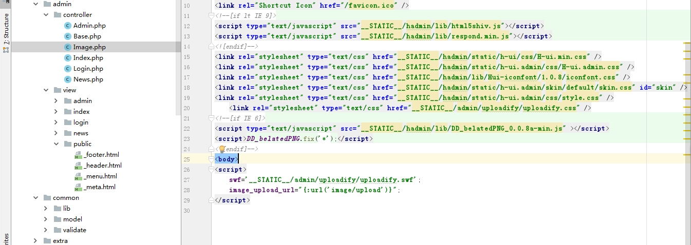Click line number 30 in the gutter
691x245 pixels.
point(186,211)
